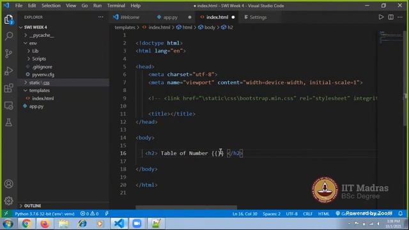The height and width of the screenshot is (230, 409).
Task: Switch to Zoom app in taskbar
Action: pos(137,224)
